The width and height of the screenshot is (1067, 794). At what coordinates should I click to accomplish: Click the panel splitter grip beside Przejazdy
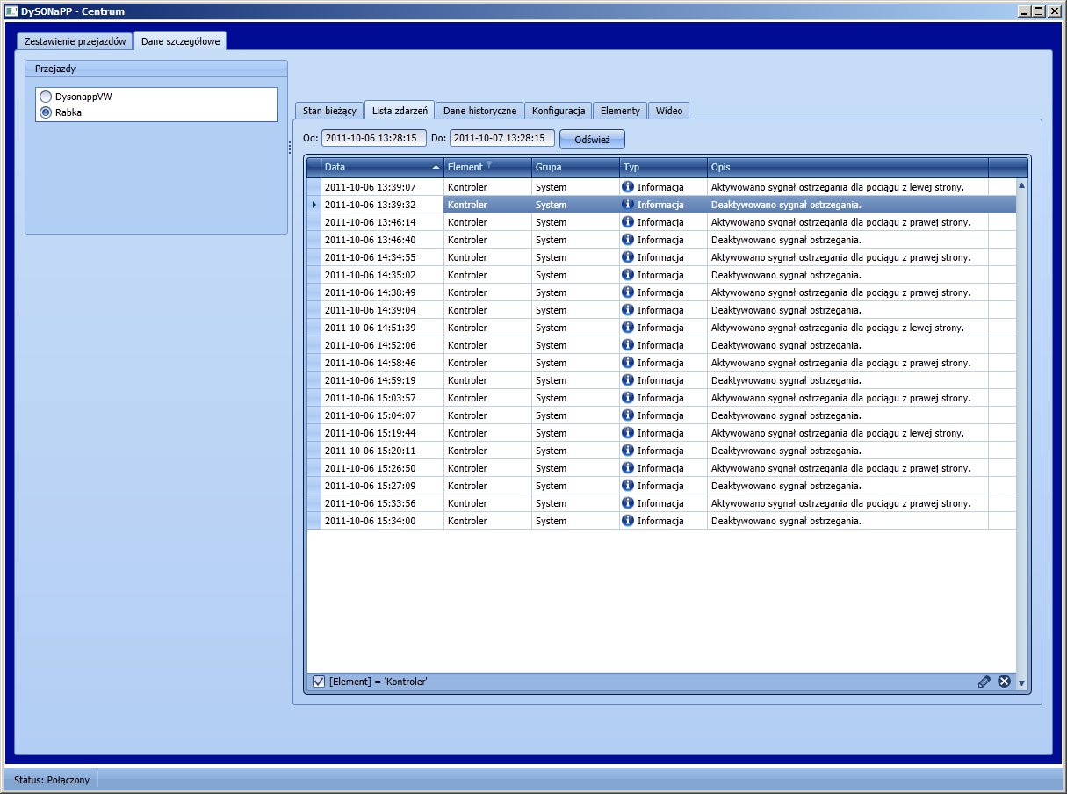pos(290,148)
